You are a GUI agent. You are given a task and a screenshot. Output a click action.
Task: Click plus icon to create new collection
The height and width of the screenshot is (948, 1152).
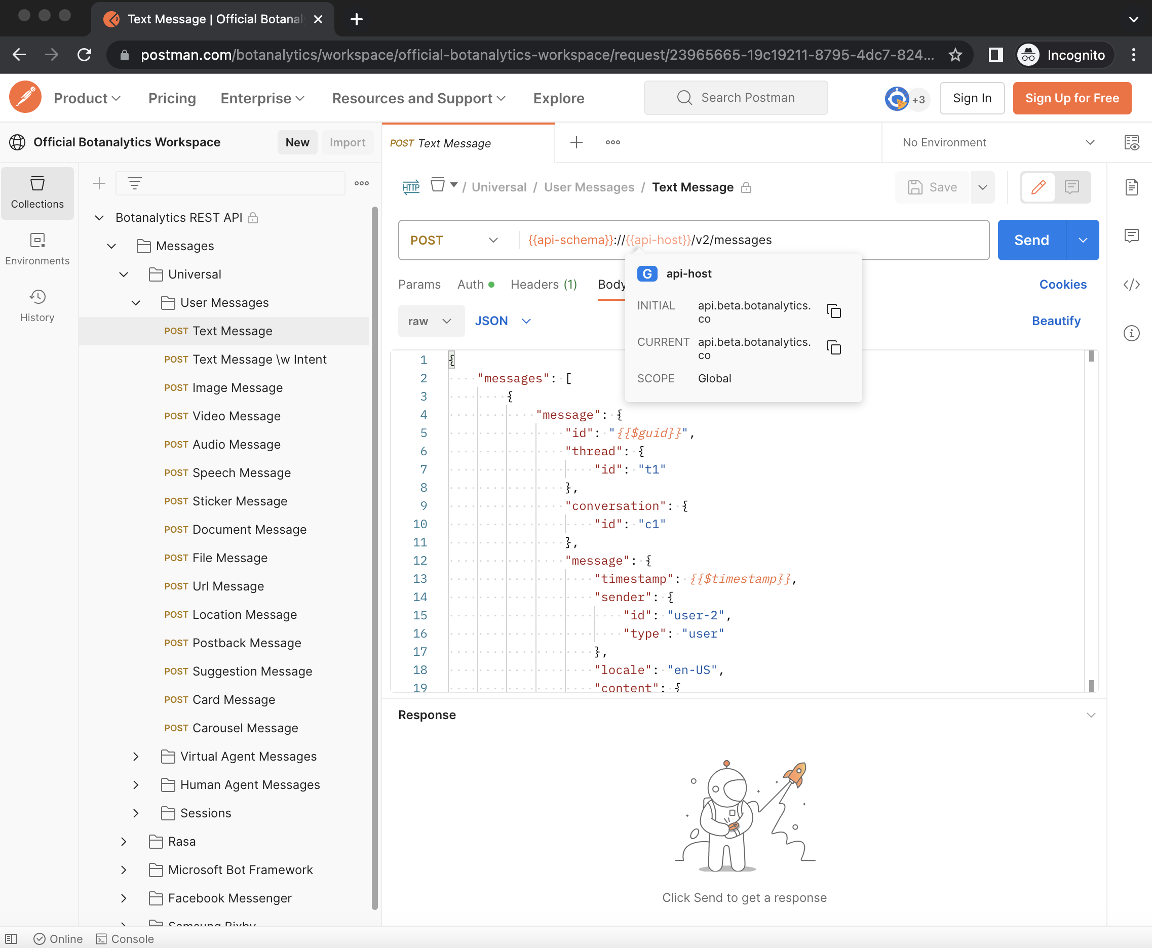click(99, 183)
